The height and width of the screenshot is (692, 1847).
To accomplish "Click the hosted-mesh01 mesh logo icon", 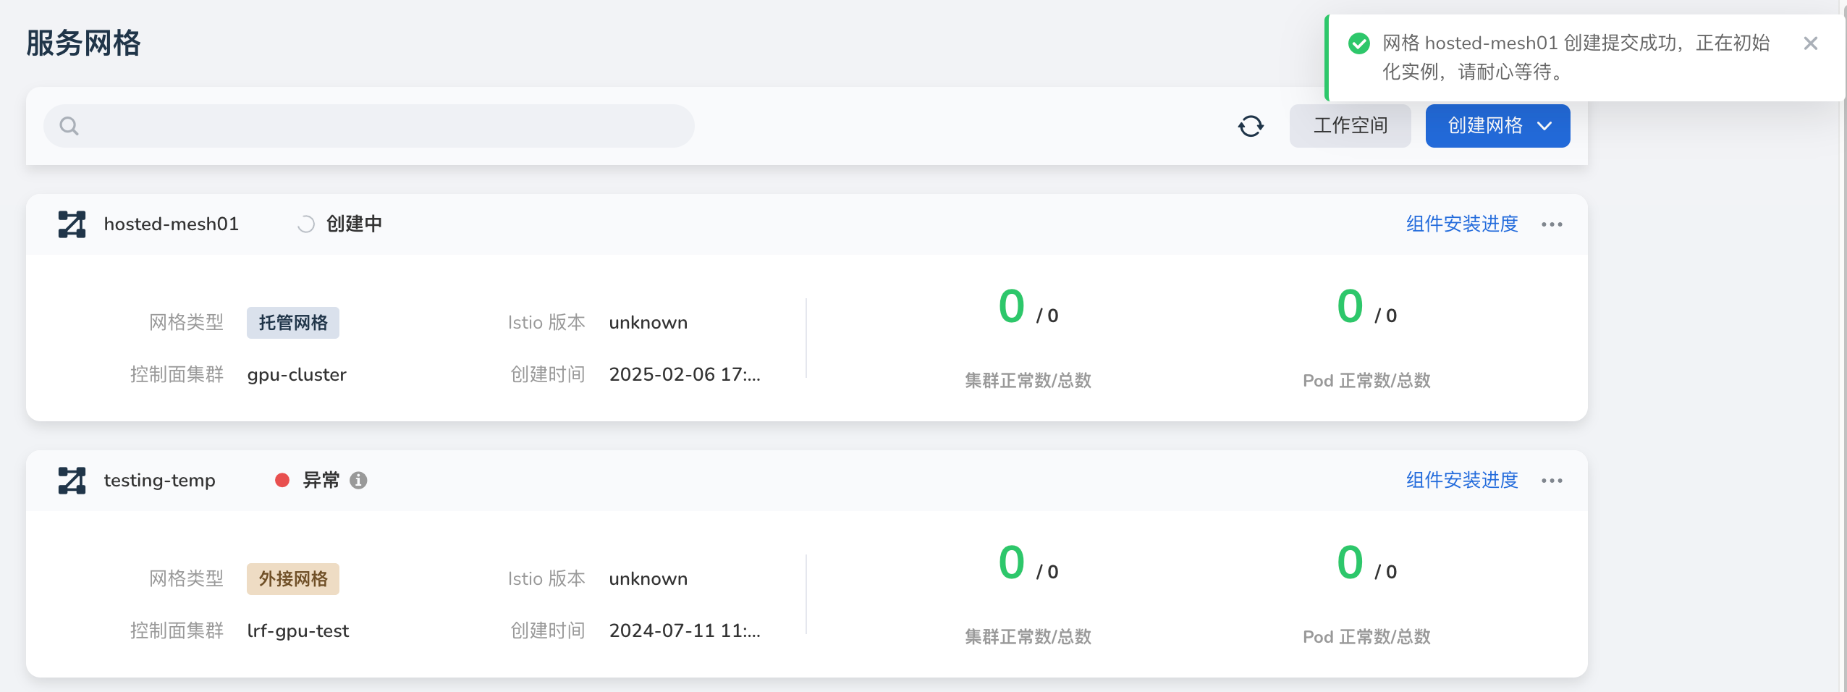I will pyautogui.click(x=70, y=224).
